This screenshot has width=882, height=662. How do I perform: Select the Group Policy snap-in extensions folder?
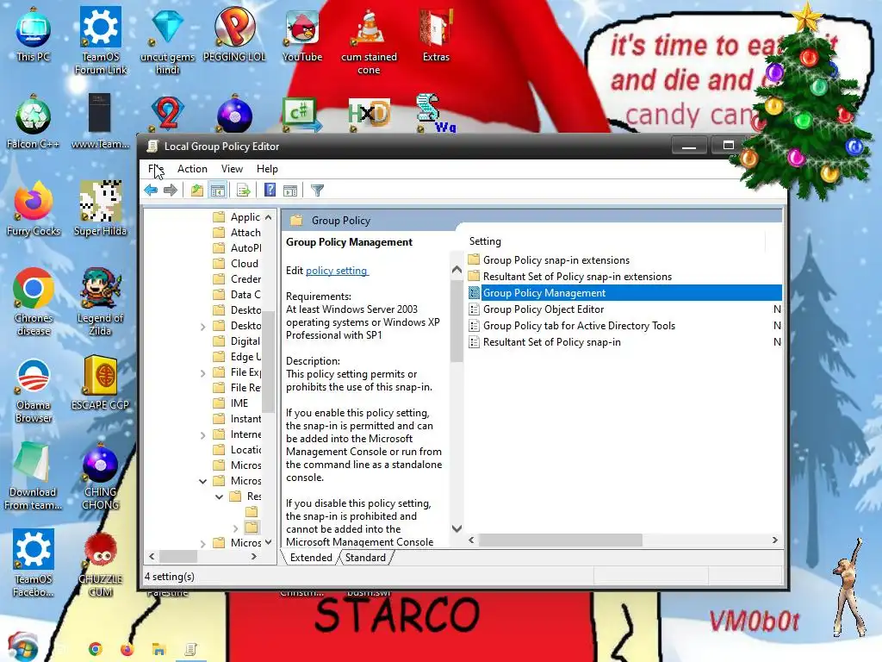[x=556, y=260]
